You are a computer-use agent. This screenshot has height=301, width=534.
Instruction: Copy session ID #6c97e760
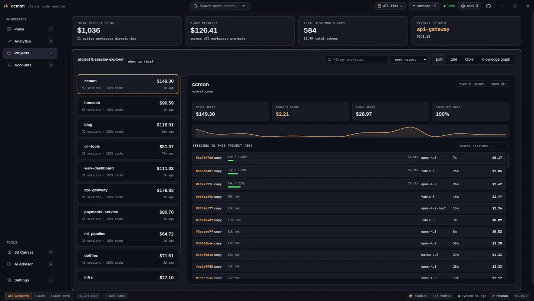218,158
